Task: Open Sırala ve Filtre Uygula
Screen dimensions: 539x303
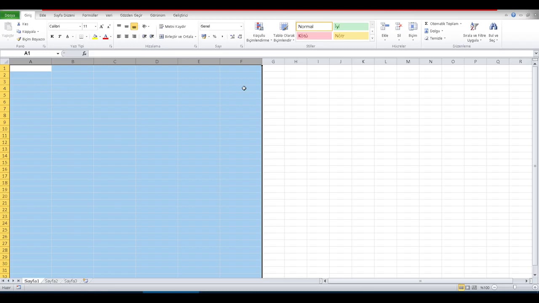Action: coord(474,32)
